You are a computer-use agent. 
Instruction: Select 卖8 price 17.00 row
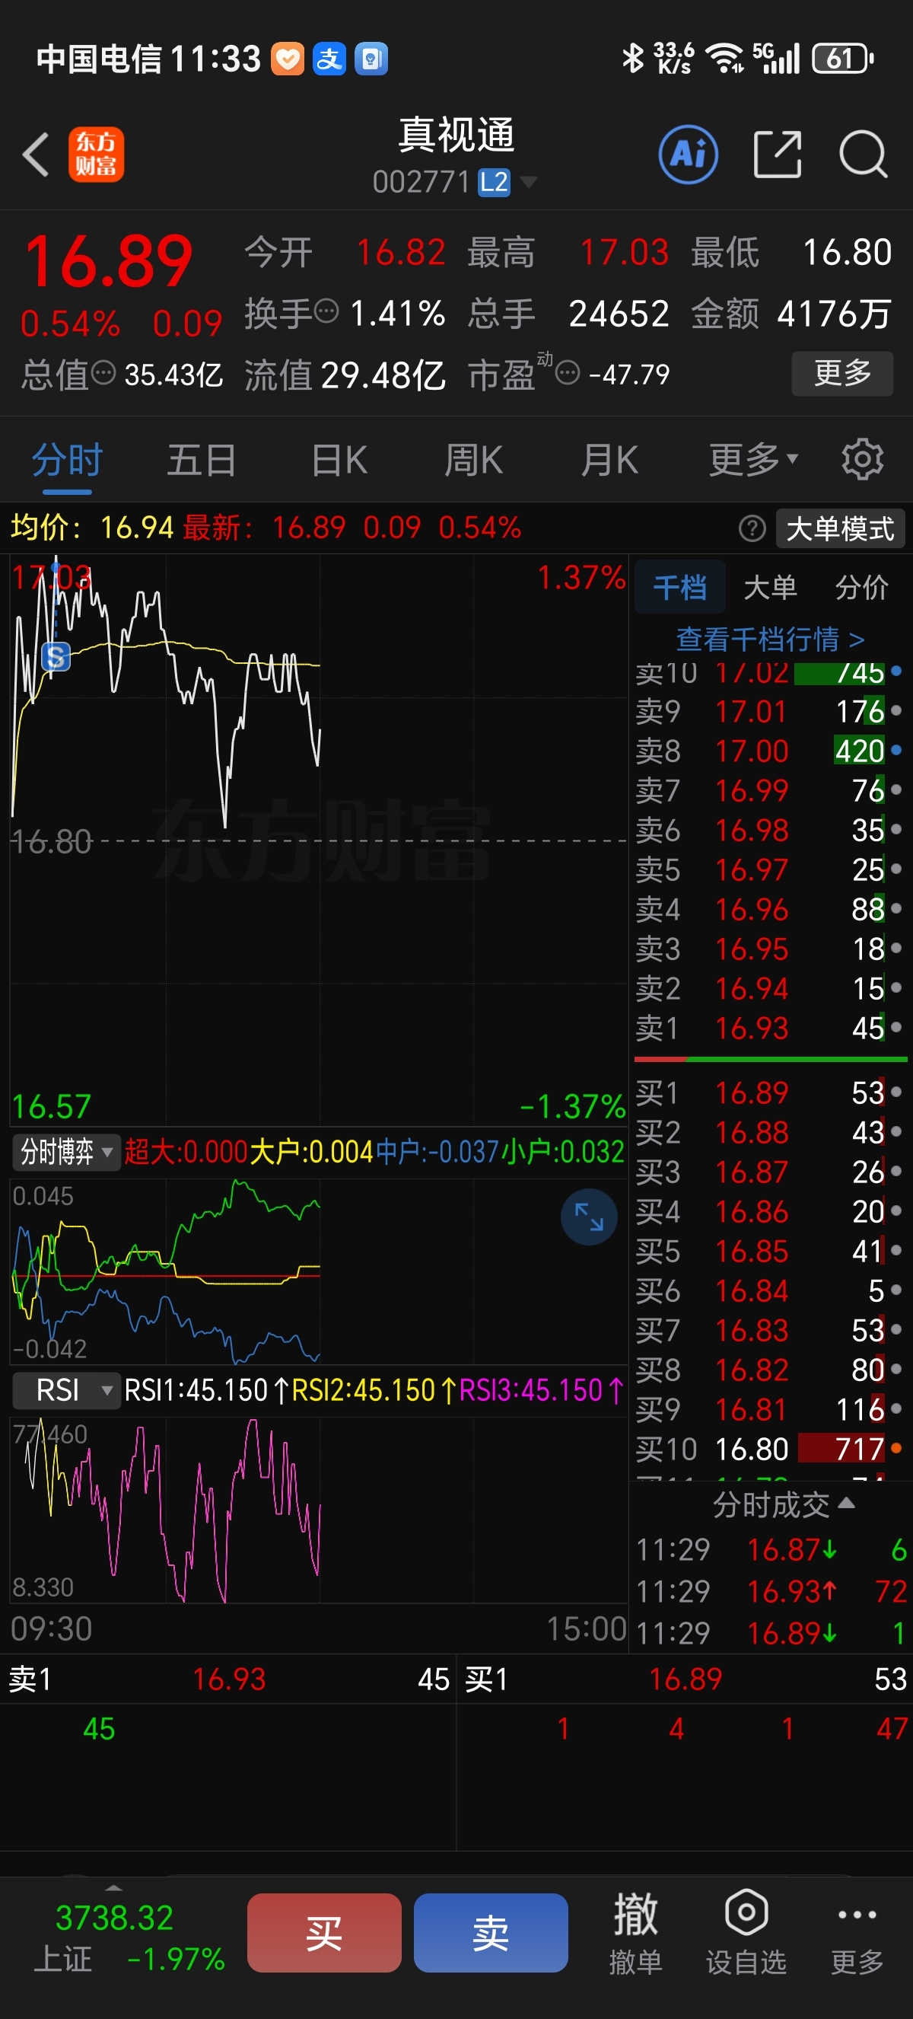pos(771,751)
